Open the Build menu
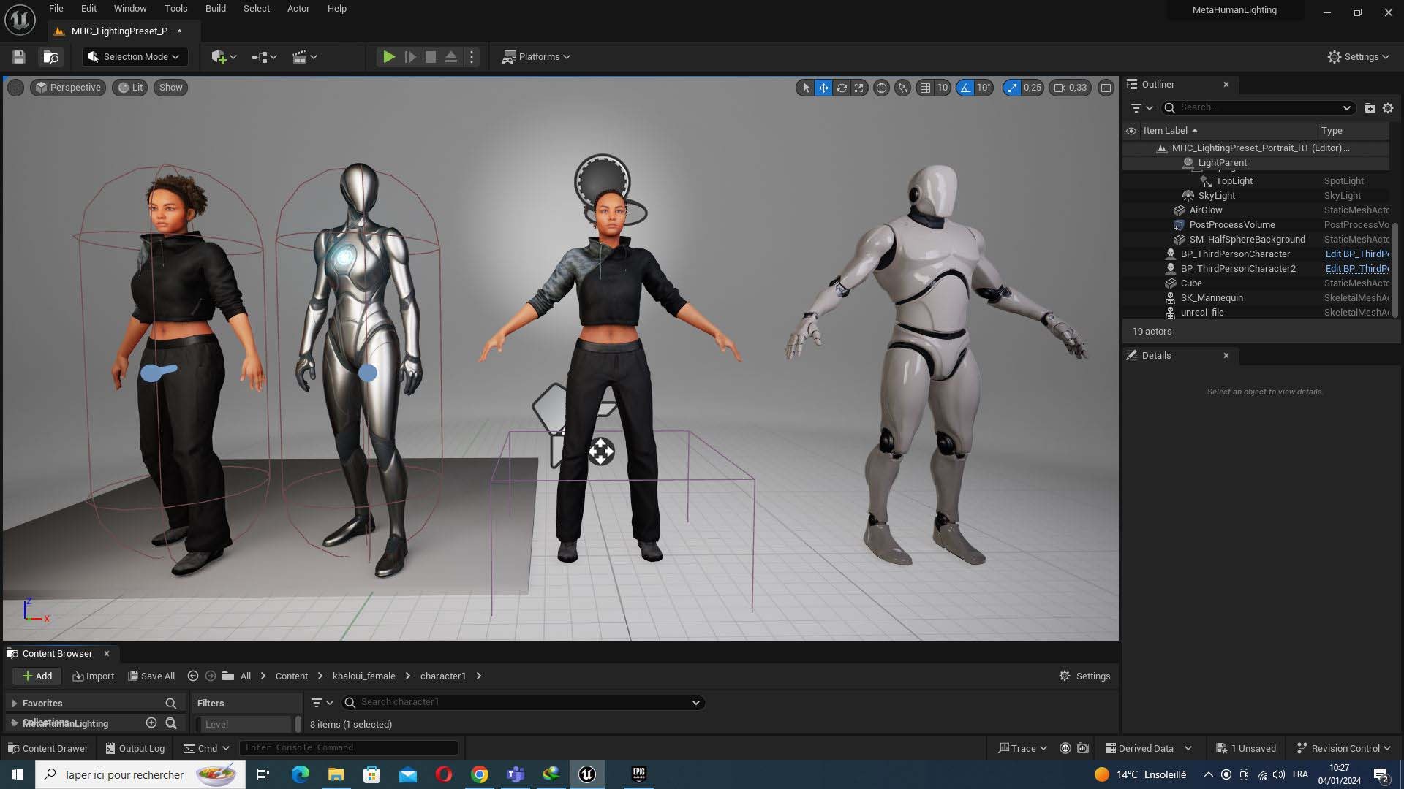The width and height of the screenshot is (1404, 789). coord(215,9)
